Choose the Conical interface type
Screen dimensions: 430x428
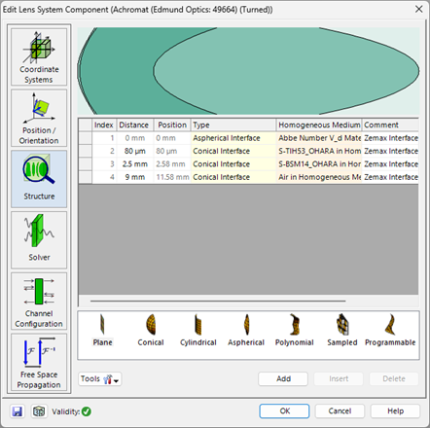click(x=151, y=330)
